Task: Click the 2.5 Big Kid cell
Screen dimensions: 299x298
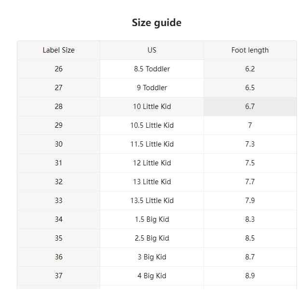Action: tap(152, 238)
